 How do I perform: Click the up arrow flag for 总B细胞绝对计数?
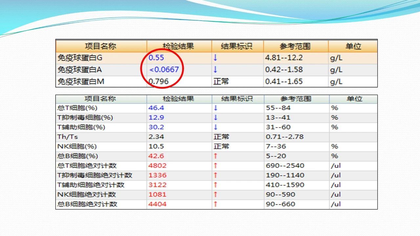pos(216,204)
